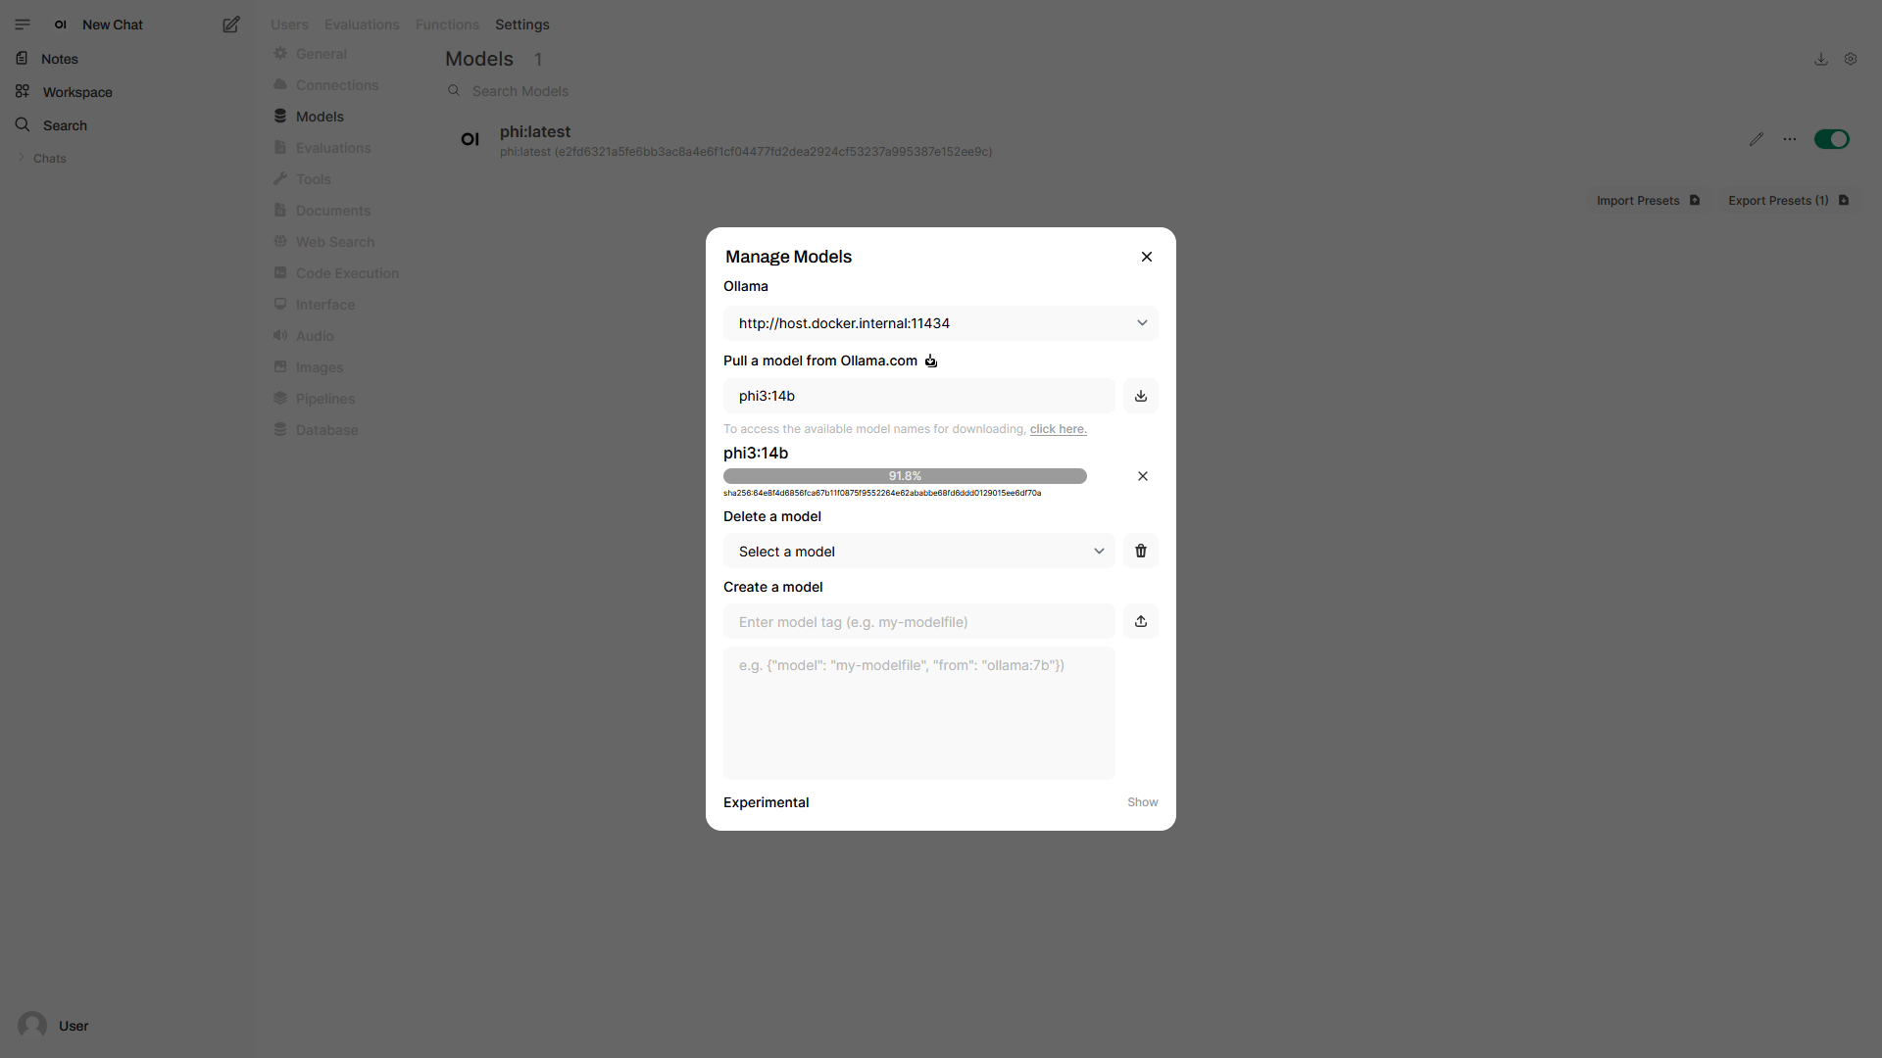Click the pencil icon for phi:latest
This screenshot has height=1058, width=1882.
[x=1757, y=139]
